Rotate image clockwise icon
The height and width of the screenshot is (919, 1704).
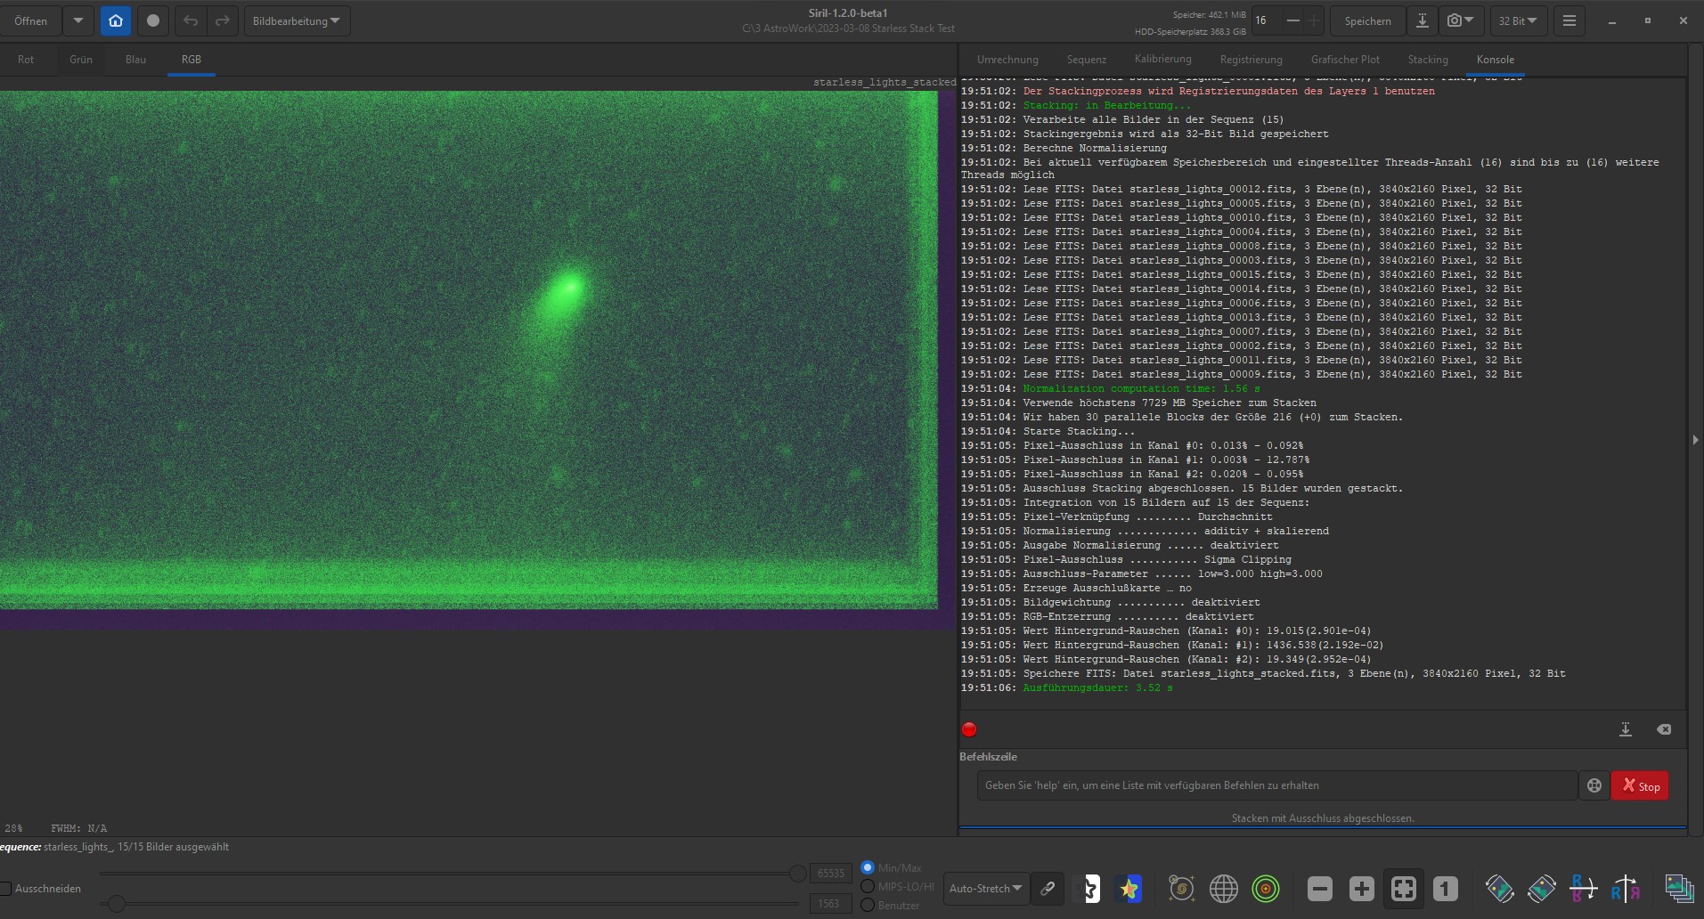(1542, 888)
